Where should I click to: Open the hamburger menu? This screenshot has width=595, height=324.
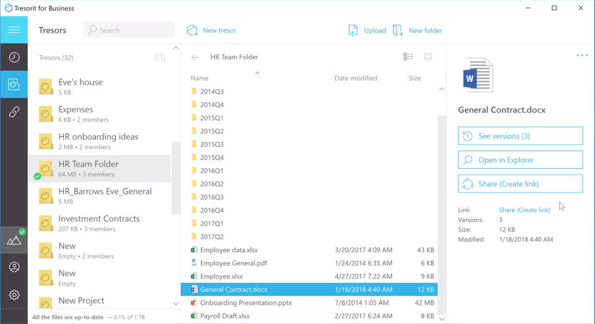tap(14, 30)
